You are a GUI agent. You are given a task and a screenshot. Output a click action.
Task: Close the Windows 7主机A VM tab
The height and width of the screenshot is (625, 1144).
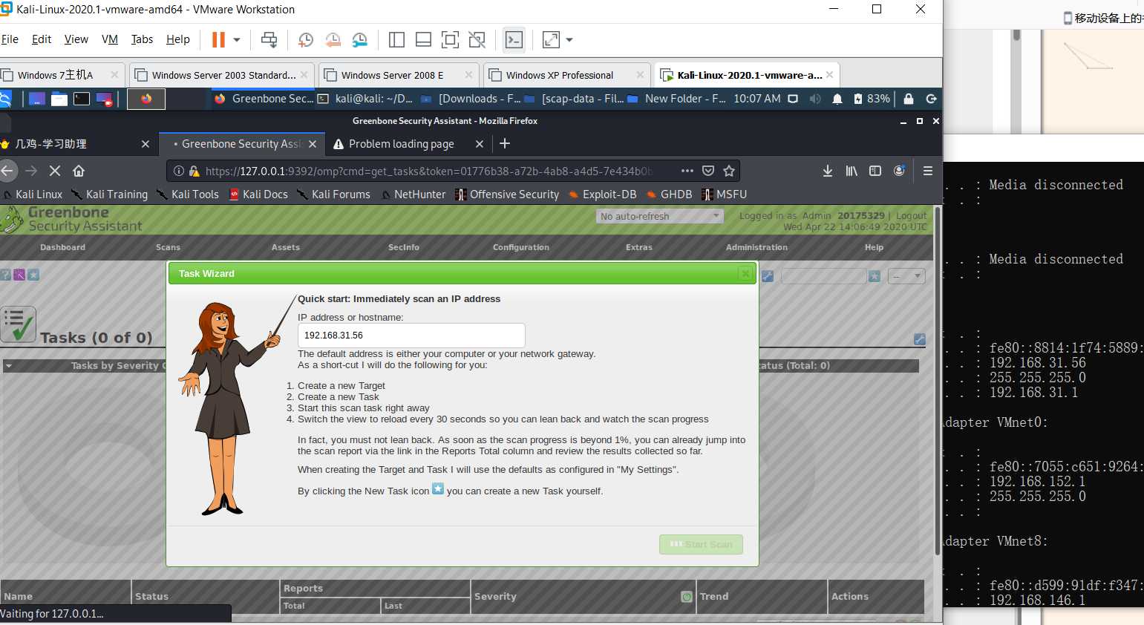114,75
